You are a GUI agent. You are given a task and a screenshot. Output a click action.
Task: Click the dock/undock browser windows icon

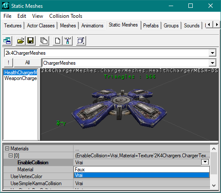pyautogui.click(x=7, y=41)
